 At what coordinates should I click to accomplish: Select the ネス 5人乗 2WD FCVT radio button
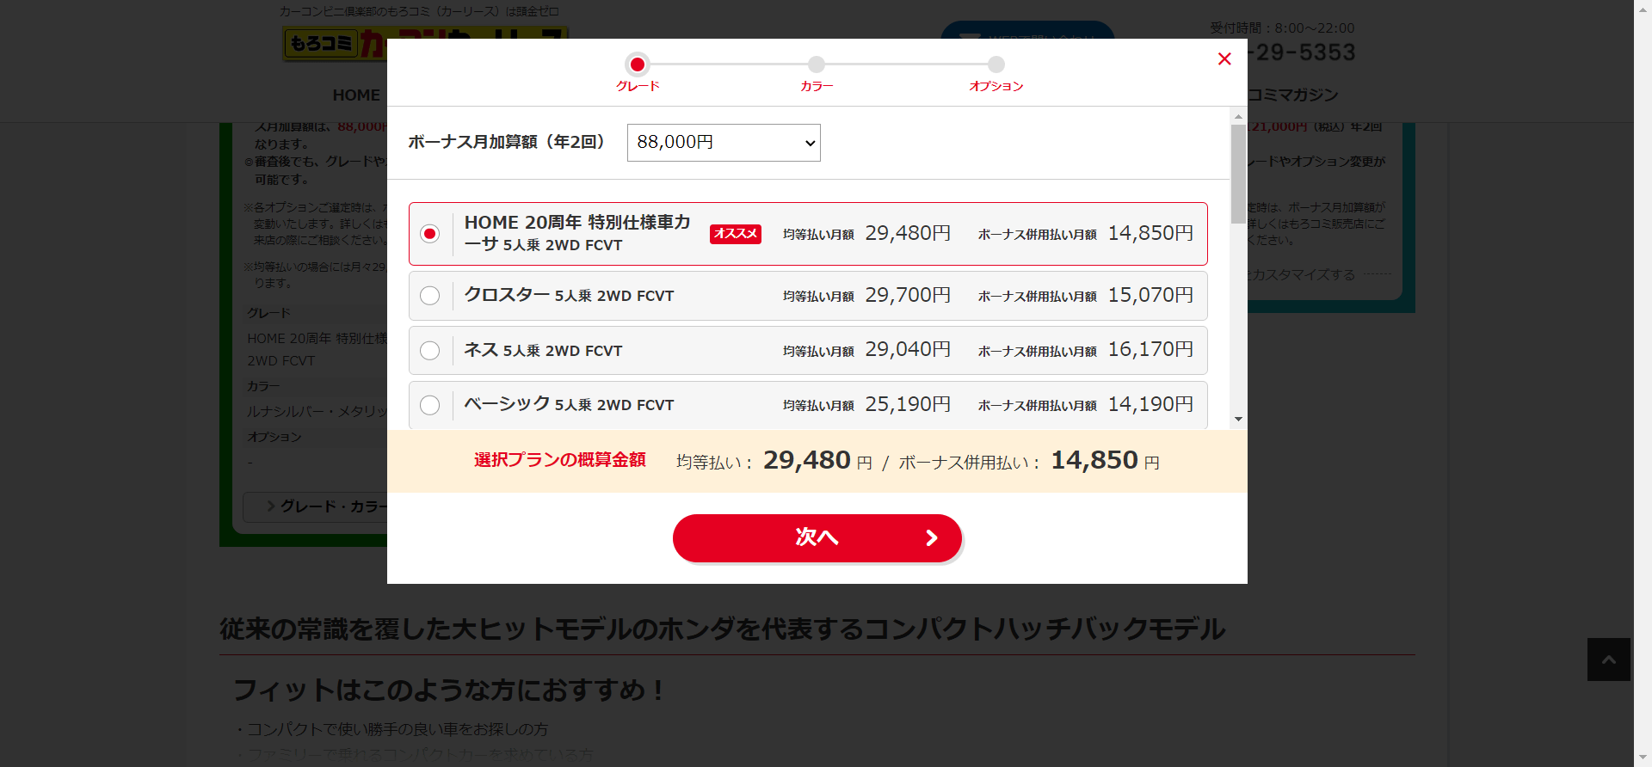point(430,351)
